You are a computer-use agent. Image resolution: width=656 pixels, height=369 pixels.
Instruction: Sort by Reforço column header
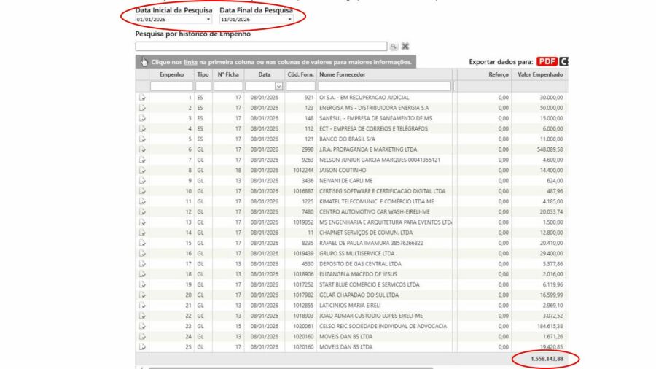pos(499,74)
